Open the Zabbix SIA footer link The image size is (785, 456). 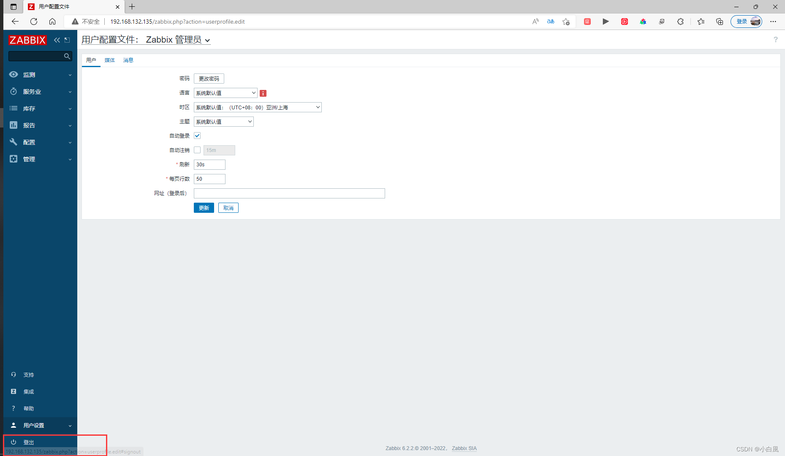[464, 448]
